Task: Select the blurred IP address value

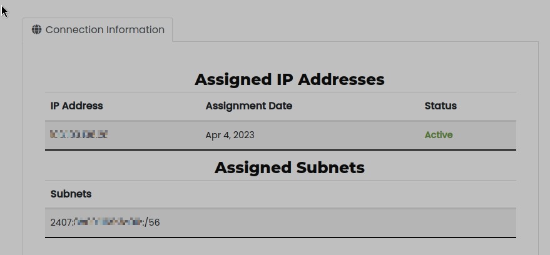Action: pos(79,134)
